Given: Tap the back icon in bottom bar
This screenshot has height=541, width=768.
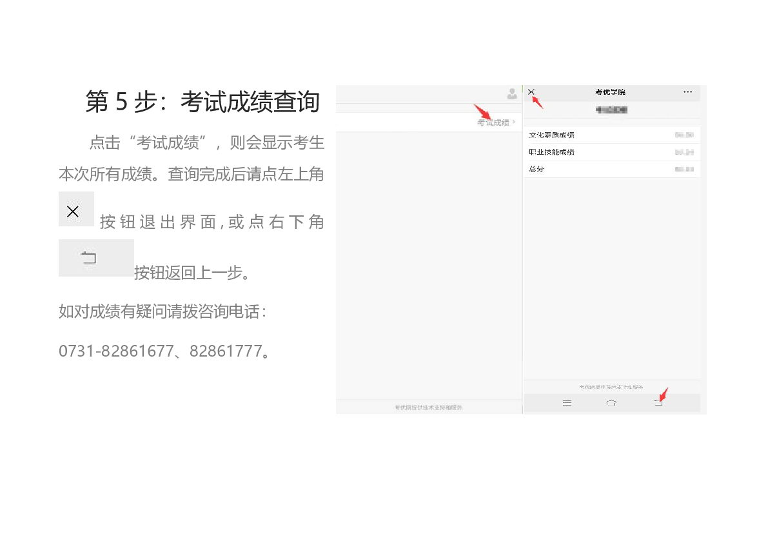Looking at the screenshot, I should (x=658, y=403).
